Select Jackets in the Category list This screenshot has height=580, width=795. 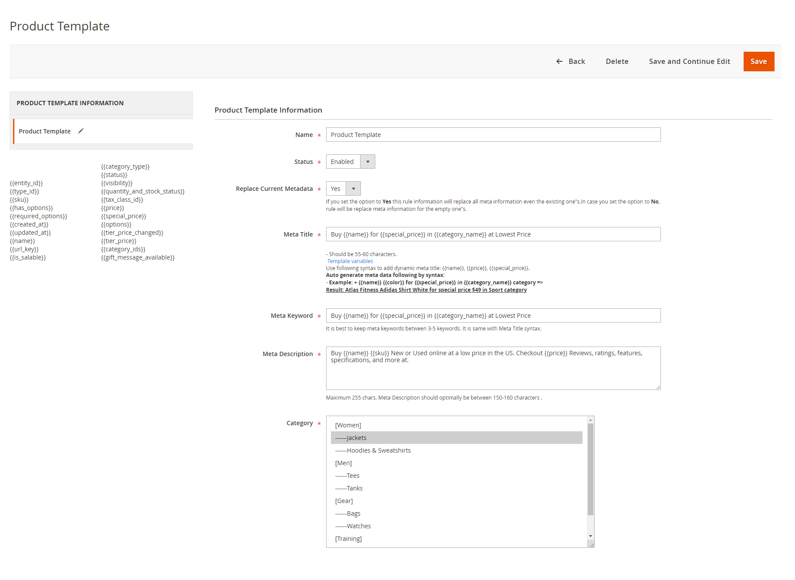click(456, 438)
